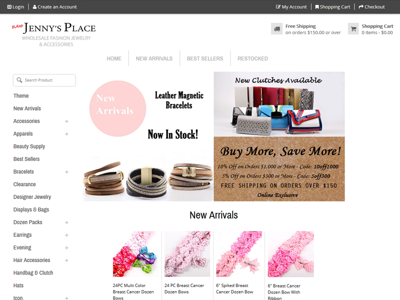Click the Login icon in top bar
This screenshot has width=400, height=300.
[x=9, y=7]
